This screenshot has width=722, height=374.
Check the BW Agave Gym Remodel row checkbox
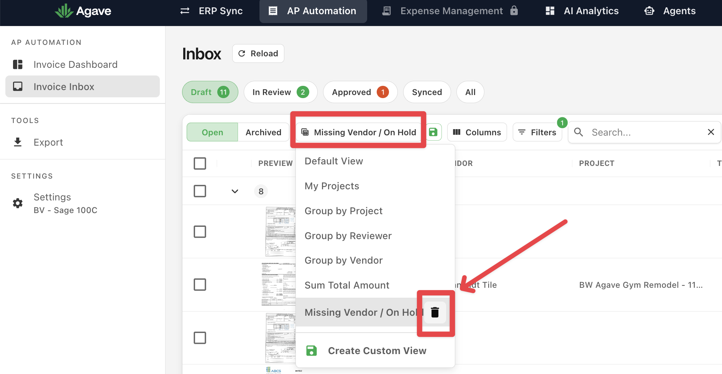[200, 285]
